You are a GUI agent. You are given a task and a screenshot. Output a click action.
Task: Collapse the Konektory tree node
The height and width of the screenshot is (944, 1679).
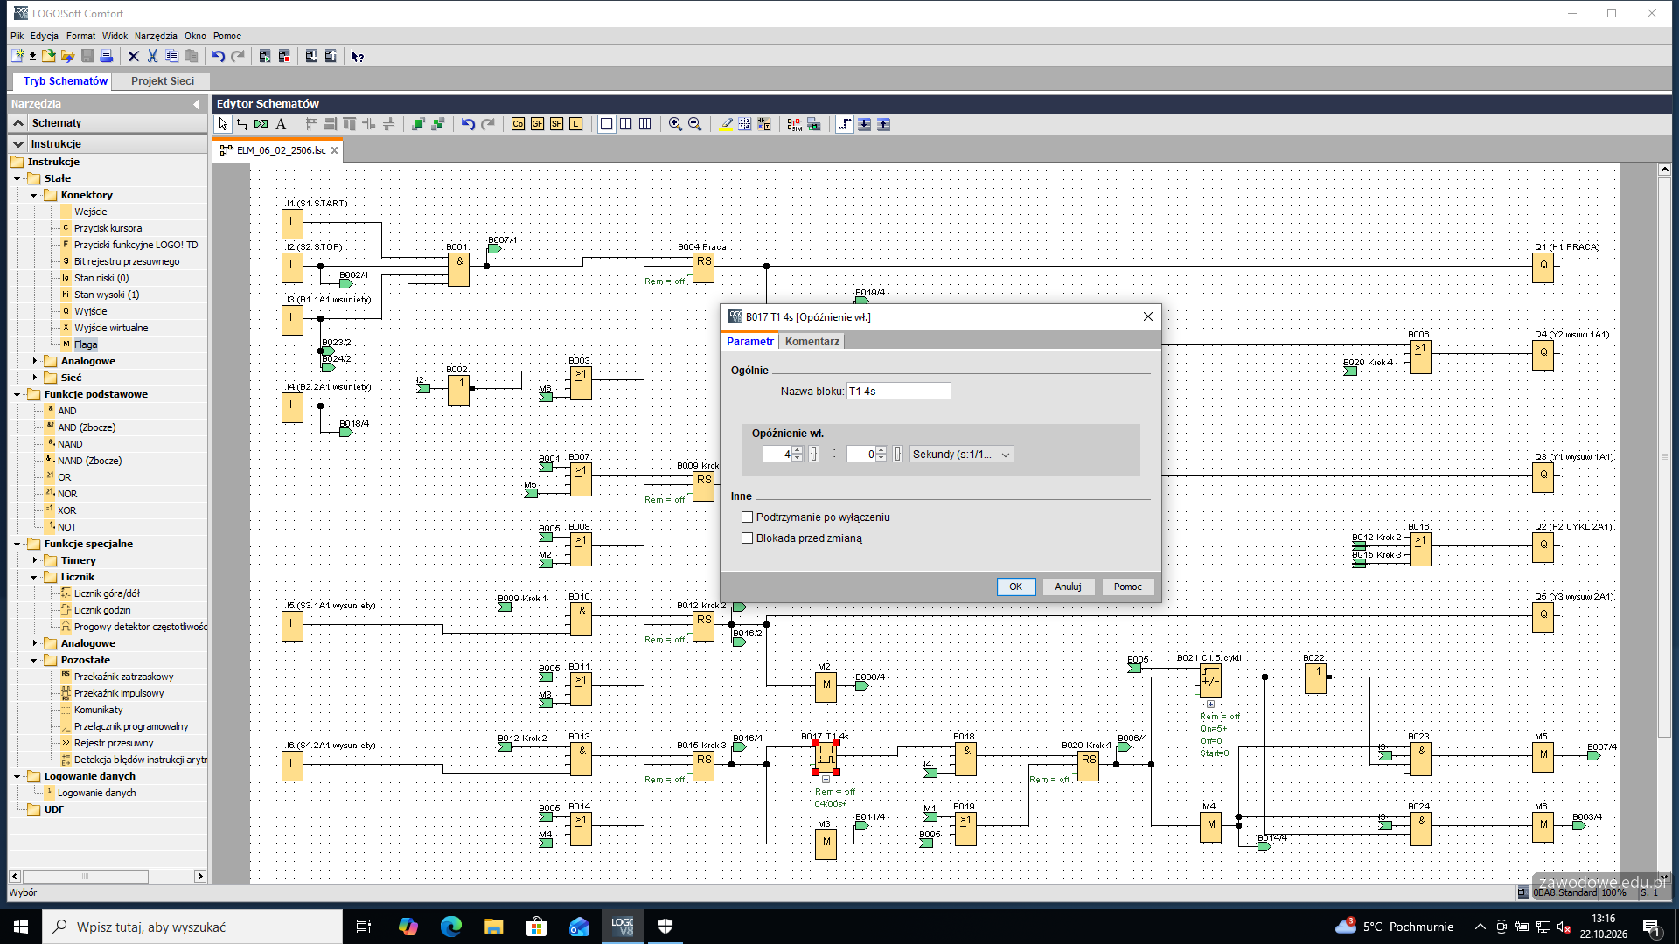(x=34, y=196)
